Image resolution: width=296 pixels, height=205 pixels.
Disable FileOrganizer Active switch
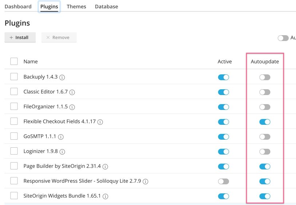click(224, 107)
